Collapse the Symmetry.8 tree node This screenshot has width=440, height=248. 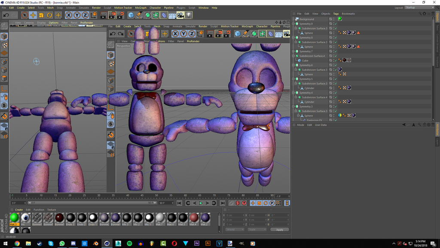pos(293,38)
